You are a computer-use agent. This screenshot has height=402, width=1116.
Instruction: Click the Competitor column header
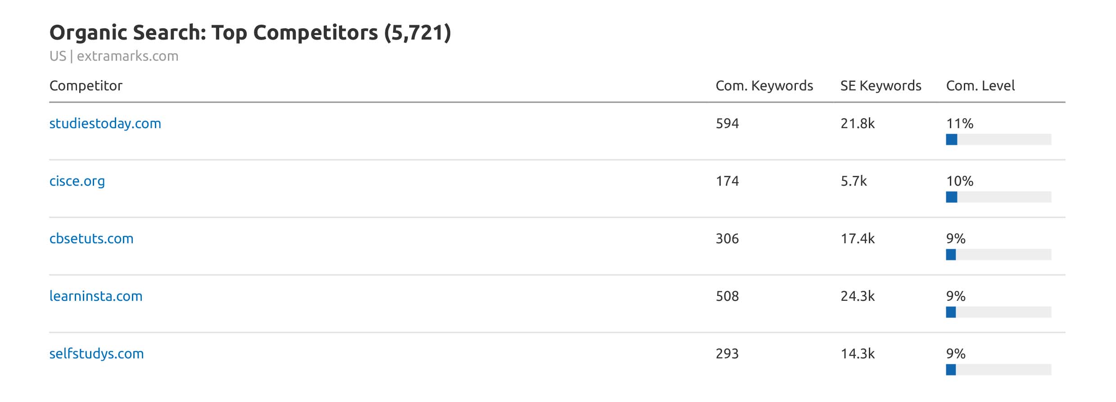[x=86, y=86]
